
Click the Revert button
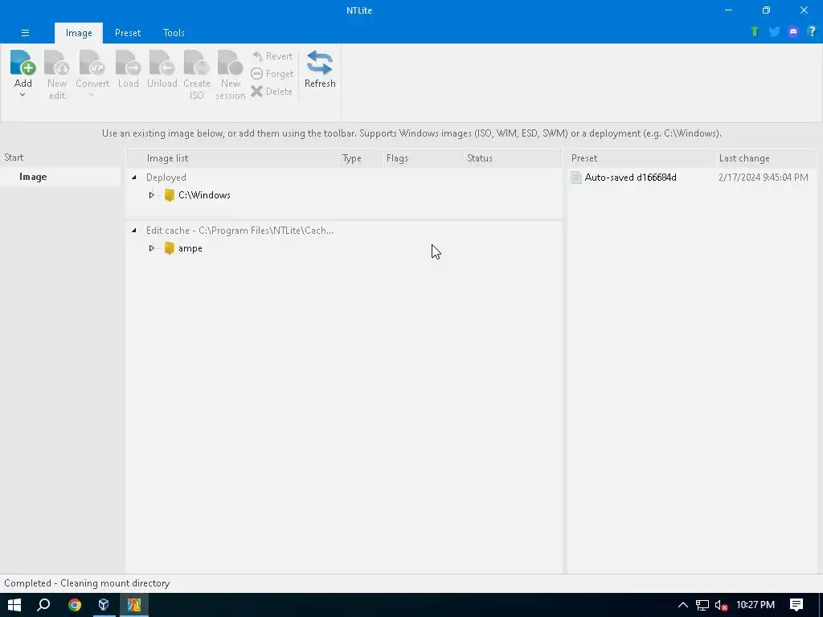coord(272,56)
